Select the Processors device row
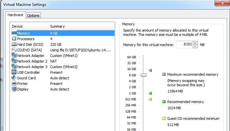 [63, 39]
